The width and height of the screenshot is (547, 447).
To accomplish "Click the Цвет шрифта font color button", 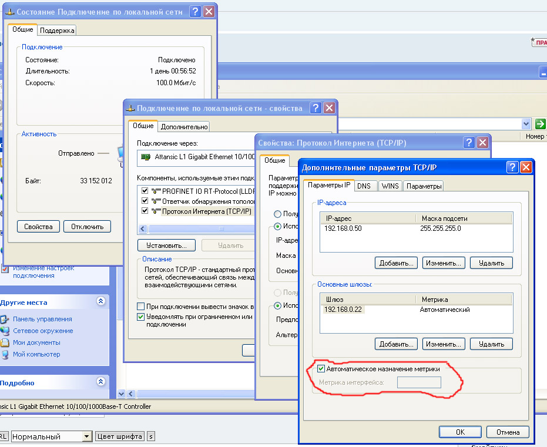I will click(119, 436).
